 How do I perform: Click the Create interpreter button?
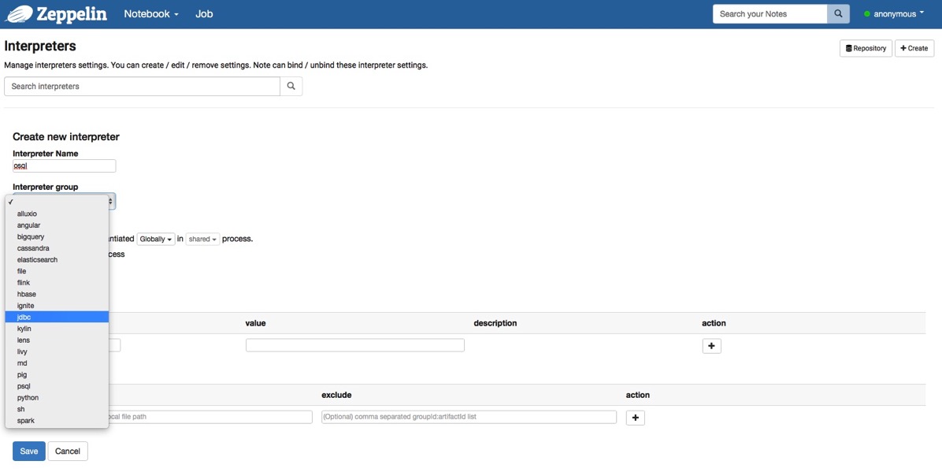point(914,48)
